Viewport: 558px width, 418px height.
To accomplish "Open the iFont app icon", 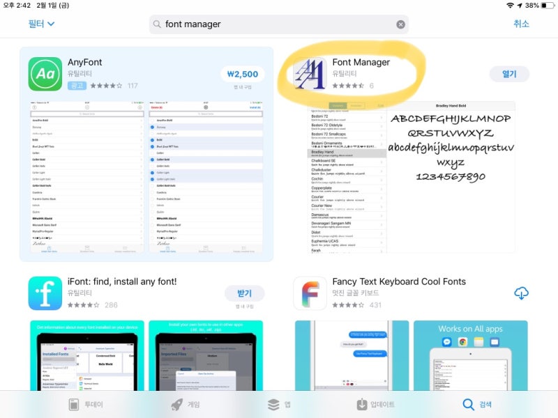I will 45,293.
